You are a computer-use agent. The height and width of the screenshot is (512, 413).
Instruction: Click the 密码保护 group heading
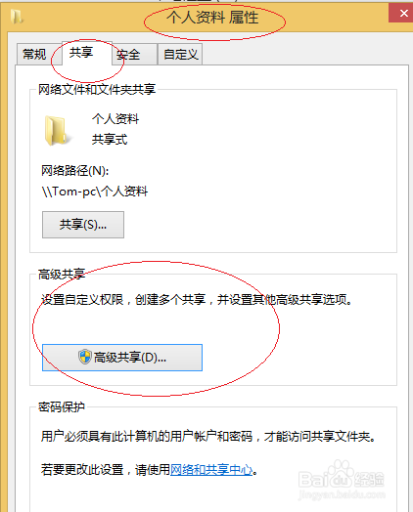[x=62, y=406]
